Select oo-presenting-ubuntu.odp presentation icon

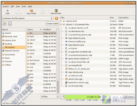tap(66, 35)
